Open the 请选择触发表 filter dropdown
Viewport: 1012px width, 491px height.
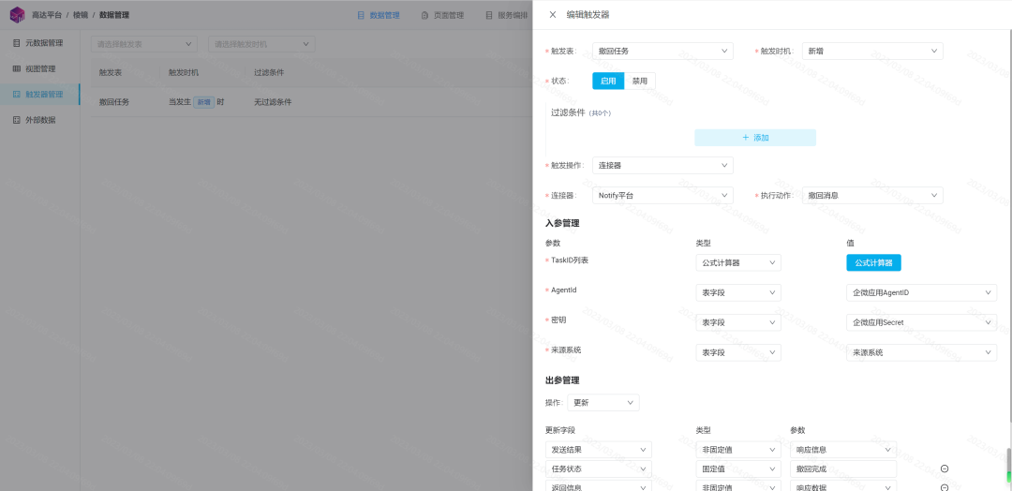pos(144,45)
